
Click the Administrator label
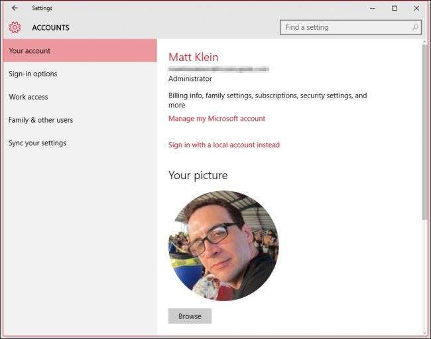190,79
